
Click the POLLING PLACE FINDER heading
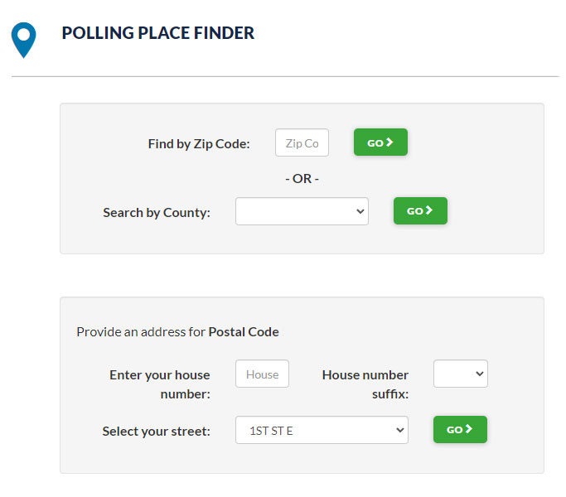(158, 34)
